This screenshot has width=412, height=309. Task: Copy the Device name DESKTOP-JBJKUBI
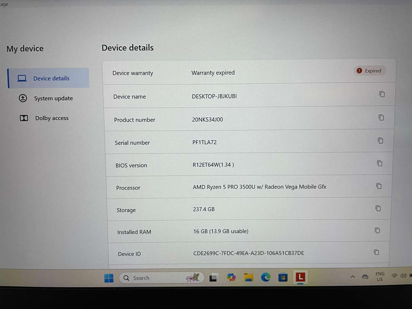(x=382, y=94)
